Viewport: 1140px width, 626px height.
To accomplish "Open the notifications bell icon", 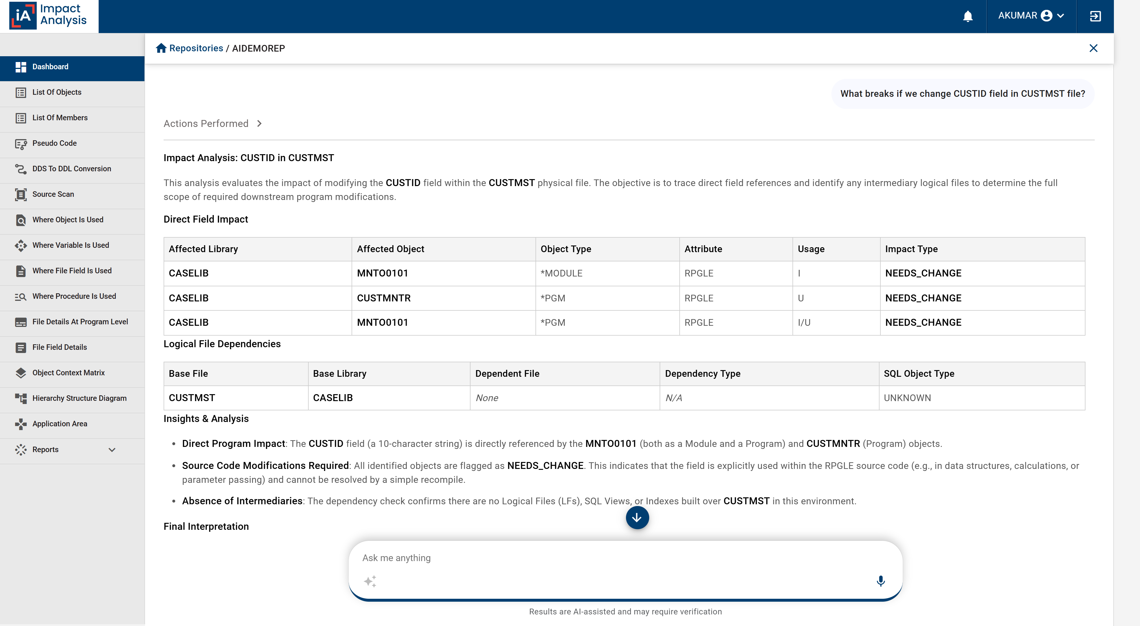I will [968, 16].
